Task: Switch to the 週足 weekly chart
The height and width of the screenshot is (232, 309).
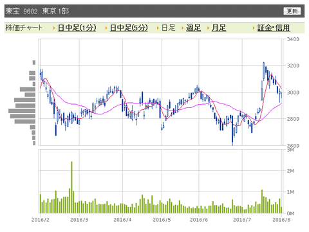Action: click(x=193, y=28)
